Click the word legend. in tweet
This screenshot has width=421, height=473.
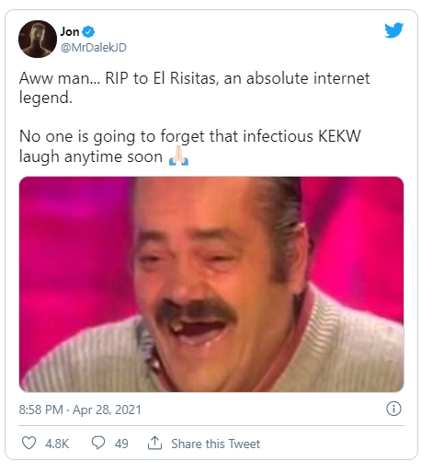coord(46,98)
